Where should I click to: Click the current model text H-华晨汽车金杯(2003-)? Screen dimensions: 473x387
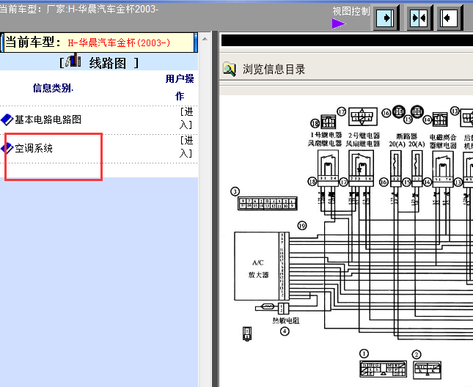coord(119,43)
